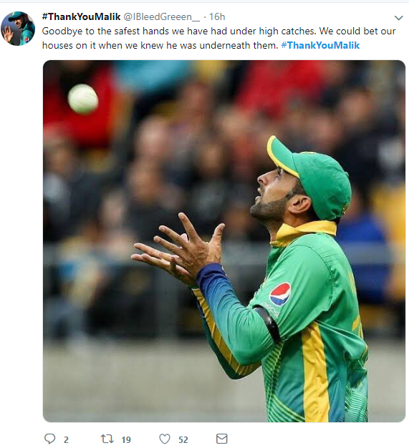Click the retweet count 19

126,439
